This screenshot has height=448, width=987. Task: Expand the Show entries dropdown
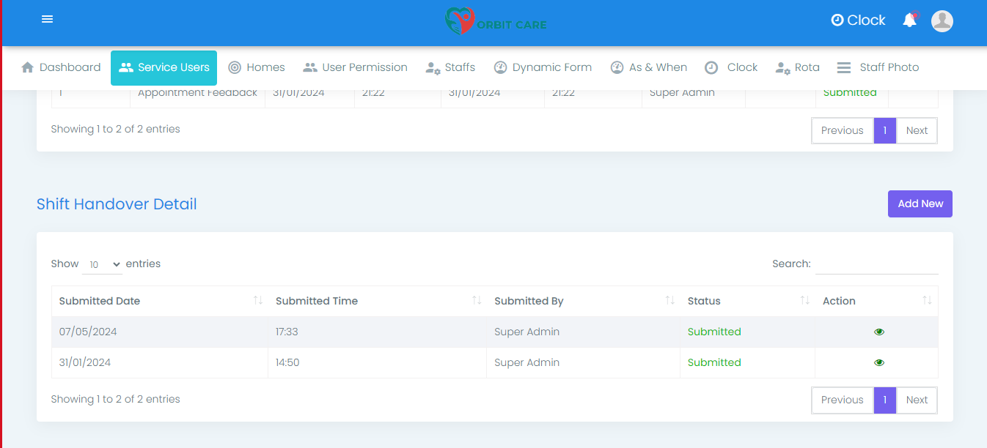(x=102, y=264)
